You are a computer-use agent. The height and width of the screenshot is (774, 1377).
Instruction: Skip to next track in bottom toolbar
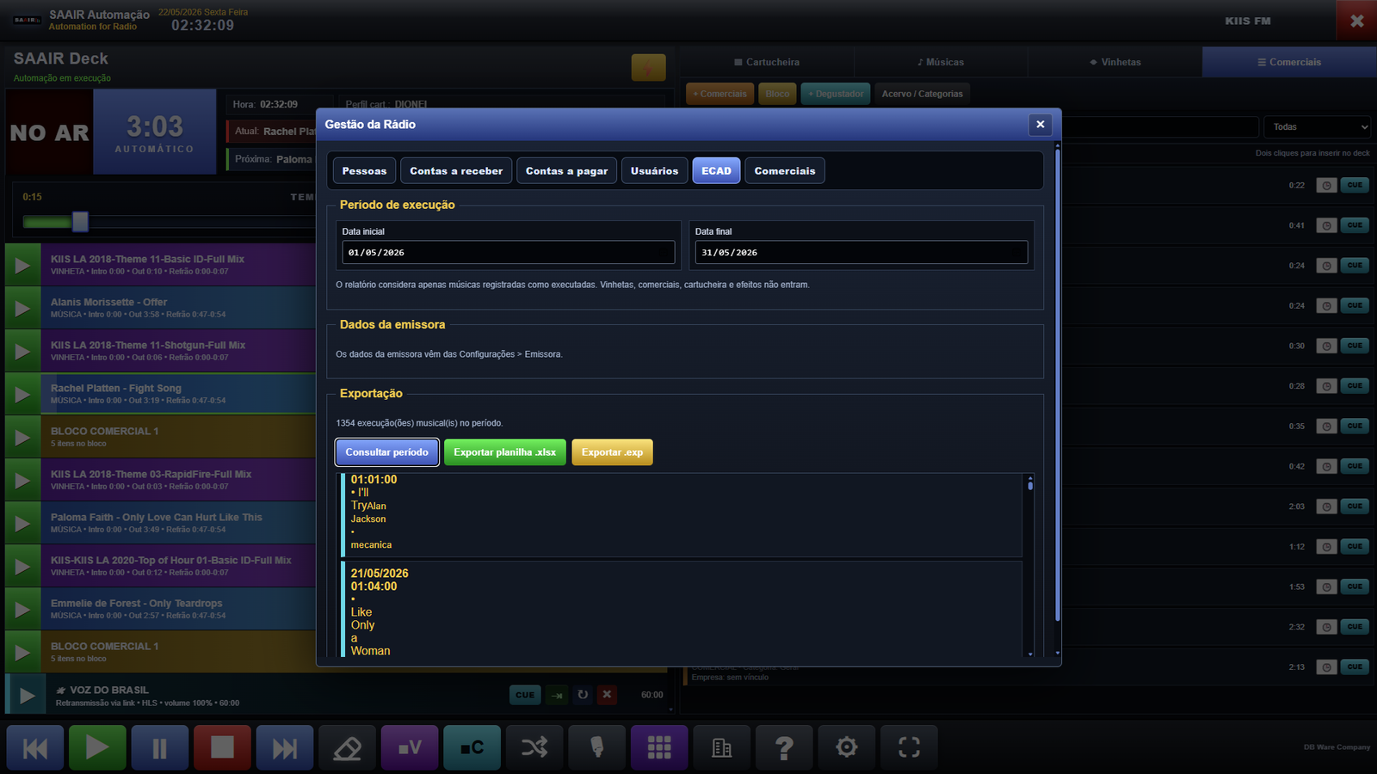pyautogui.click(x=285, y=747)
